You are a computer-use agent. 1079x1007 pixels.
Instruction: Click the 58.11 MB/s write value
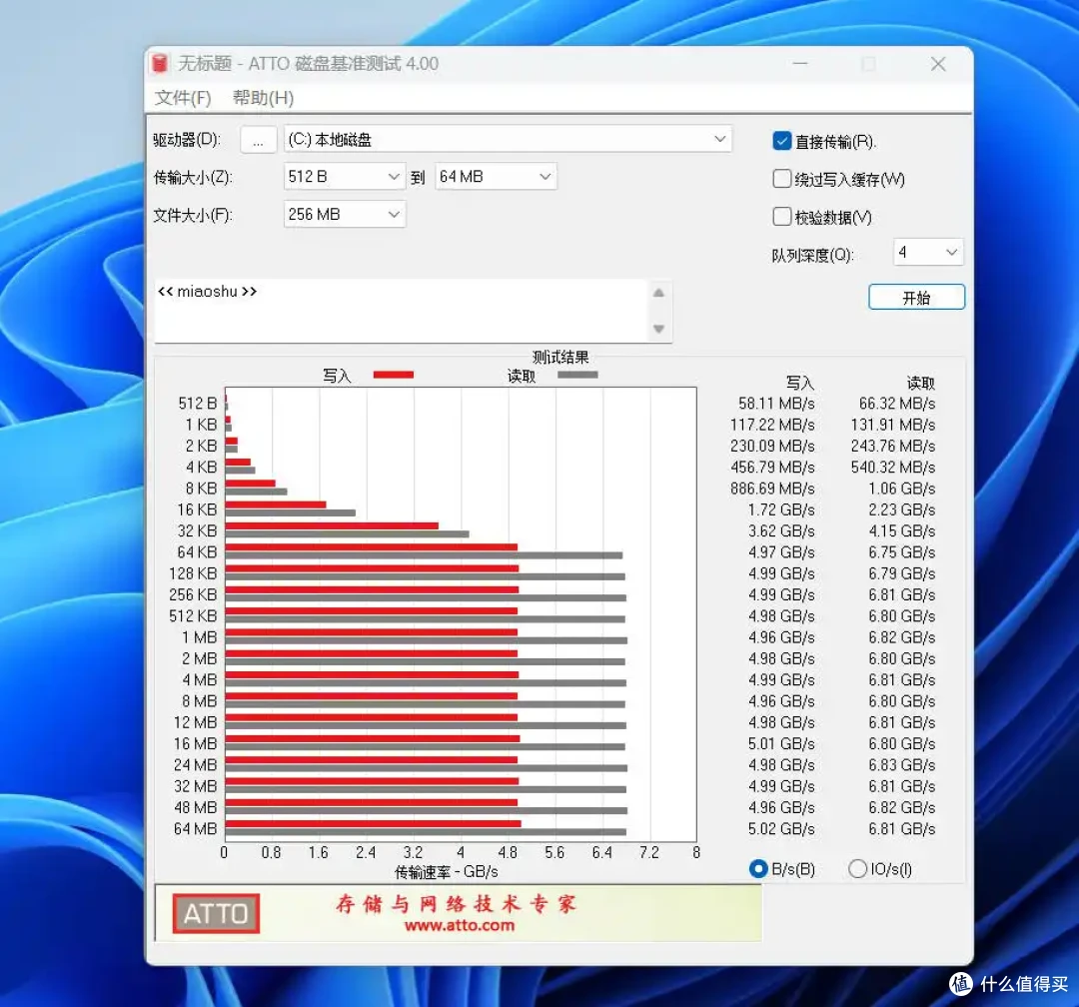pyautogui.click(x=776, y=404)
